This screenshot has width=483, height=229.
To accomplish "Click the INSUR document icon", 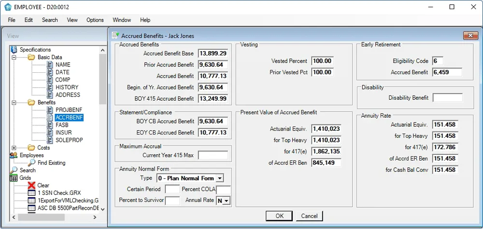I will point(50,133).
